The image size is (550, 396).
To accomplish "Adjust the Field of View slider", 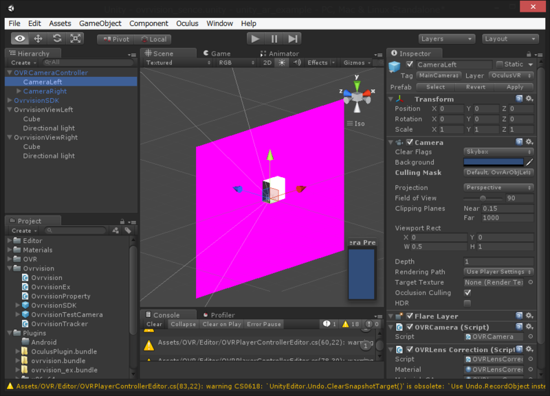I will tap(483, 198).
